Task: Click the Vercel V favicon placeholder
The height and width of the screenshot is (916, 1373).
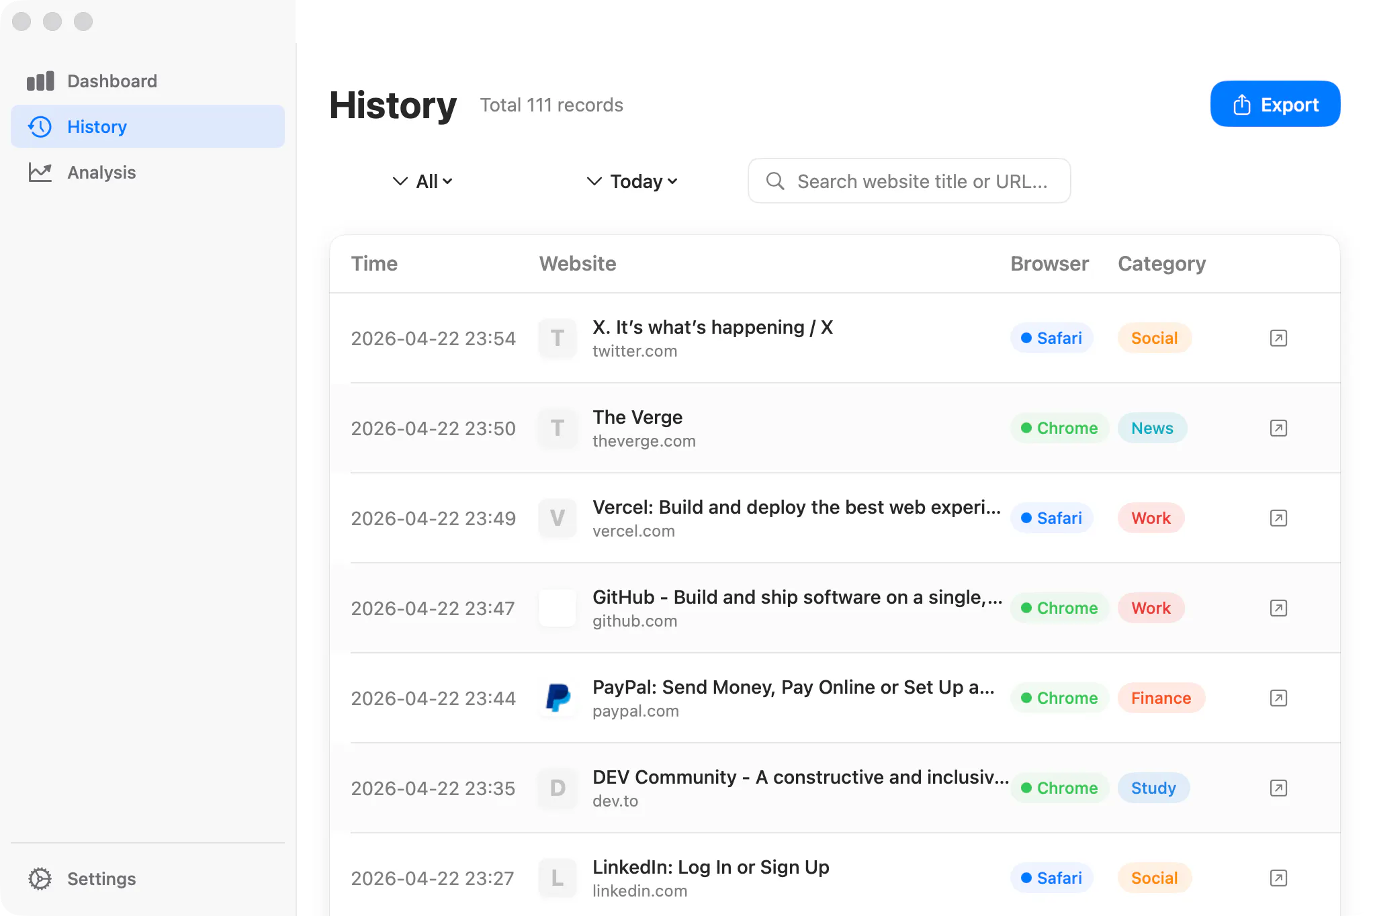Action: click(558, 518)
